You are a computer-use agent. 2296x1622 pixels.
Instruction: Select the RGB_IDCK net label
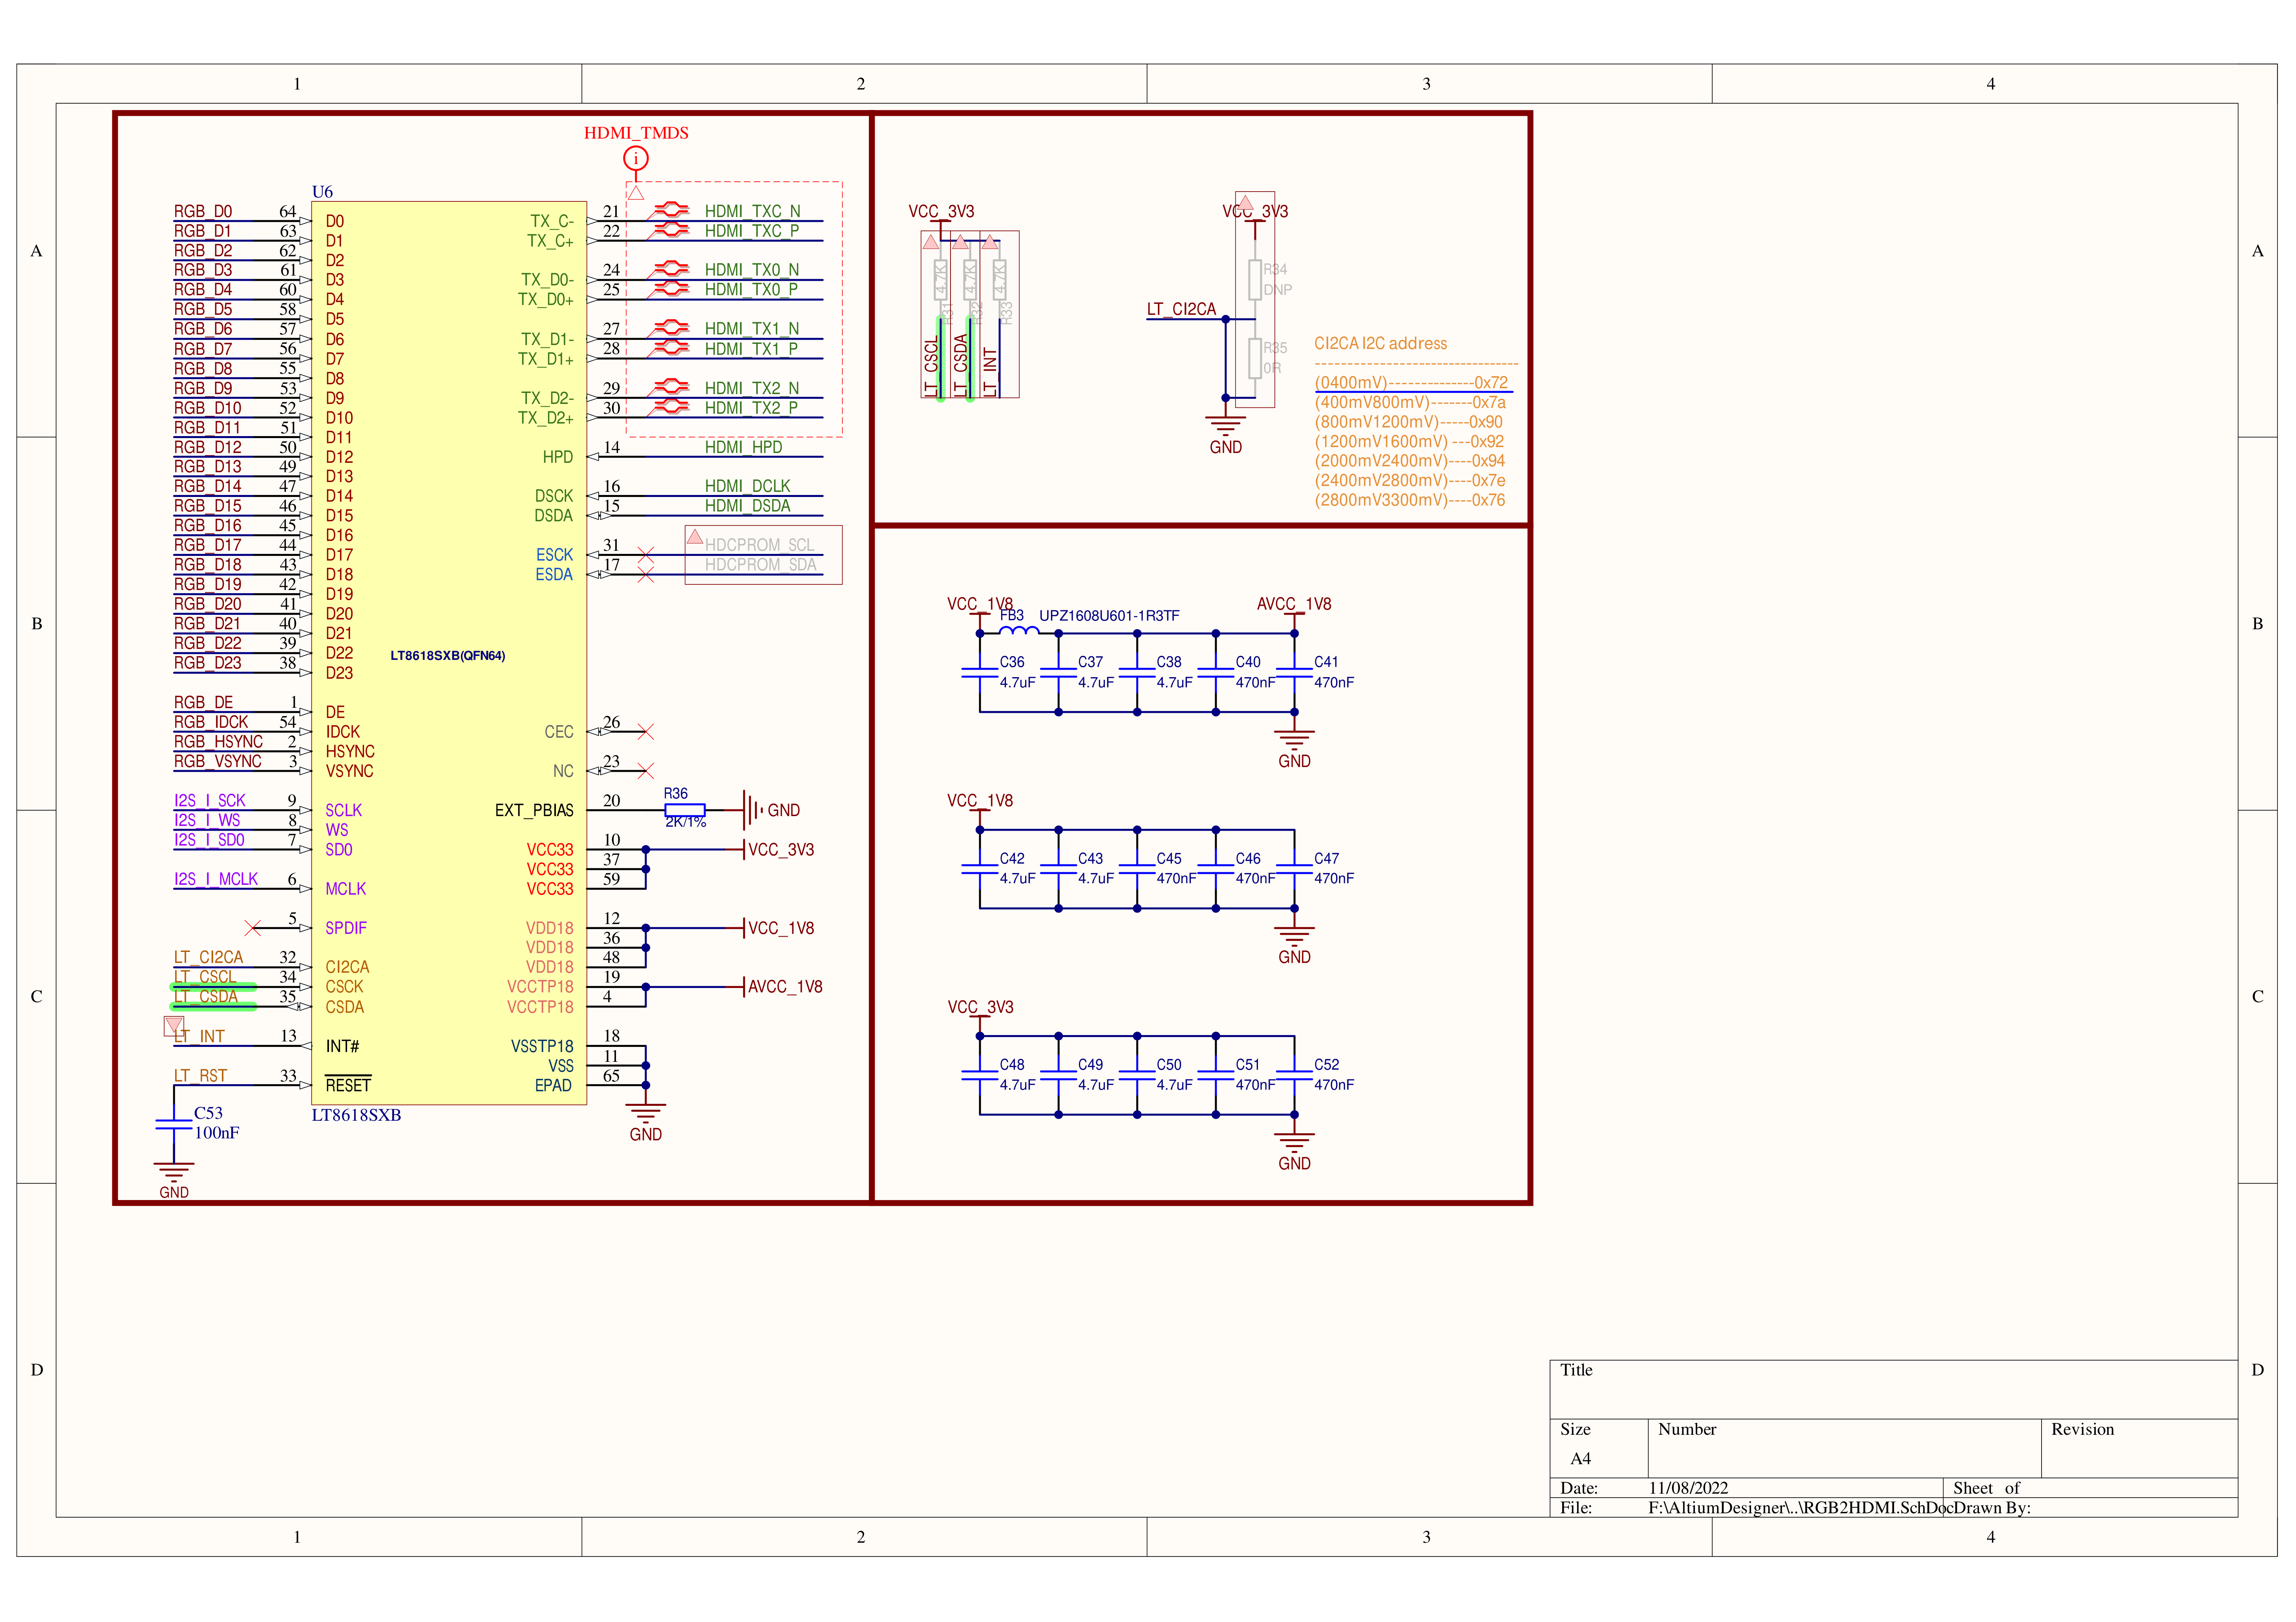[211, 722]
